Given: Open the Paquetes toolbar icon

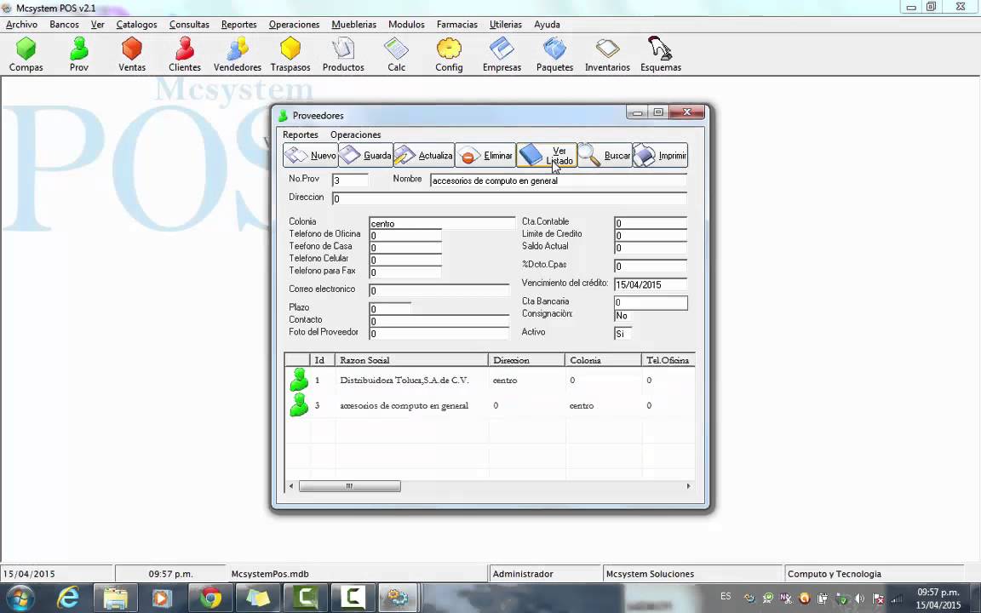Looking at the screenshot, I should [554, 54].
